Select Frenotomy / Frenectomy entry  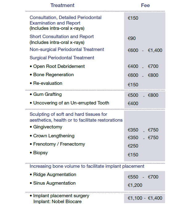coord(57,144)
